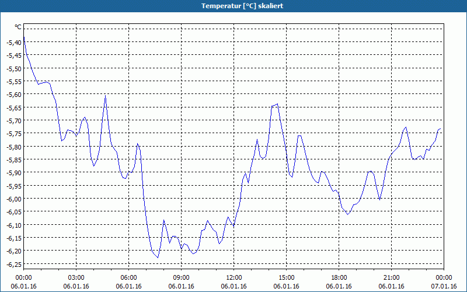467x292 pixels.
Task: Click the -5,40 y-axis label
Action: [x=13, y=43]
